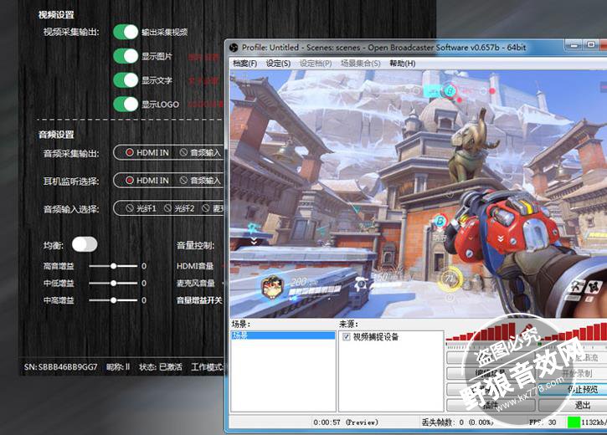Toggle the 输出采集视频 video capture switch
This screenshot has height=435, width=607.
click(x=126, y=32)
